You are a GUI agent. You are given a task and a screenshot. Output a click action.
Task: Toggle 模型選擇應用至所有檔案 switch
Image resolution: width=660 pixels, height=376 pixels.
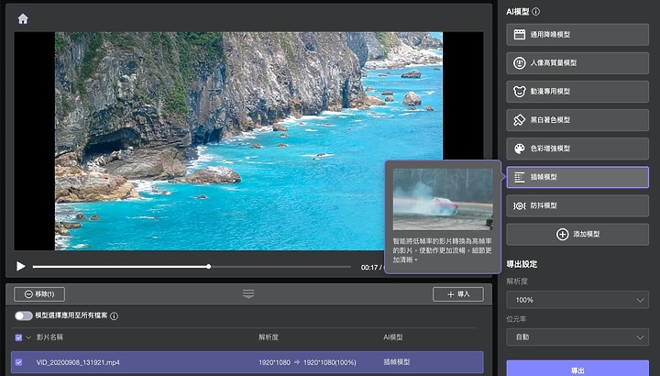(24, 315)
